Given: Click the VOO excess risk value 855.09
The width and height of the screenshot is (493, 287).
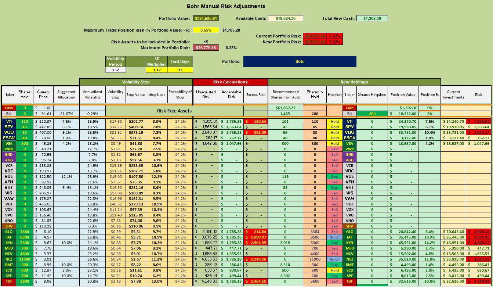Looking at the screenshot, I should click(x=256, y=132).
